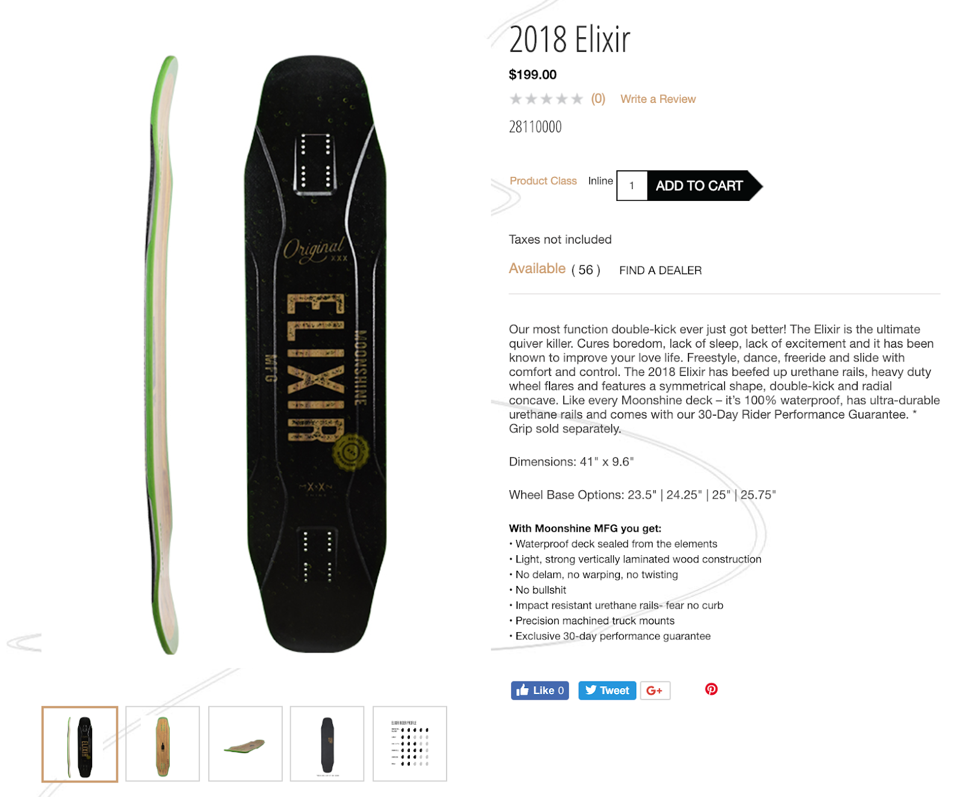The width and height of the screenshot is (963, 797).
Task: Select the third rating star
Action: pos(547,99)
